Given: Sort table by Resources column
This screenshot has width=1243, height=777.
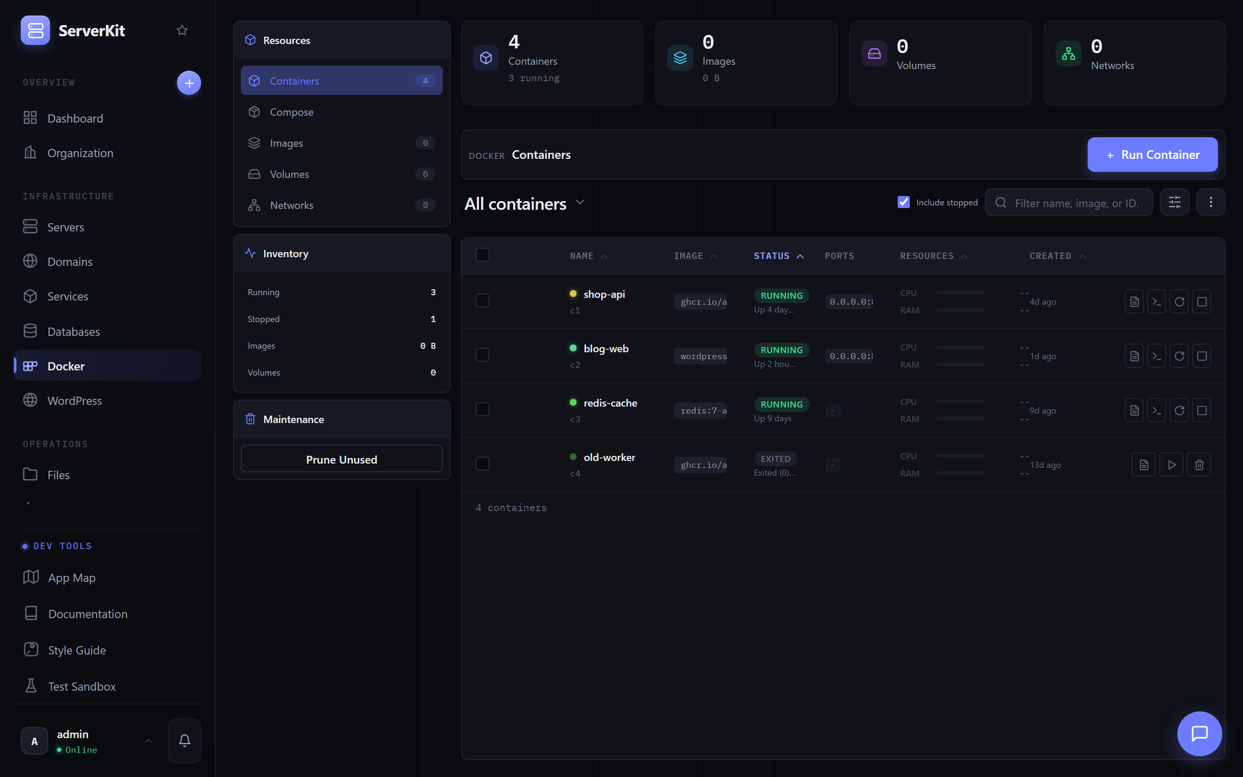Looking at the screenshot, I should coord(934,256).
